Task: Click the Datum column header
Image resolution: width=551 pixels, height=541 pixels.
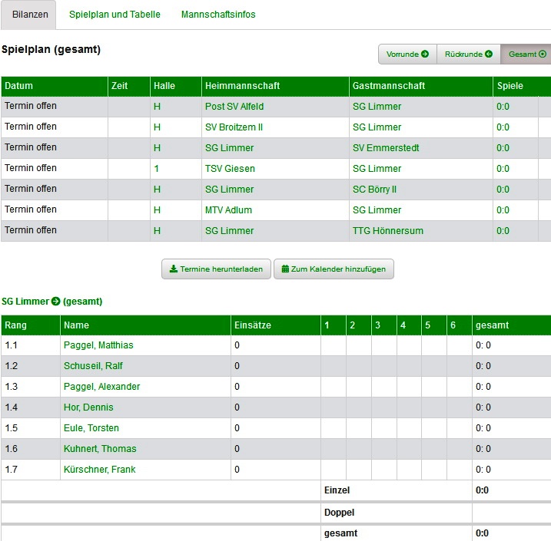Action: coord(19,86)
